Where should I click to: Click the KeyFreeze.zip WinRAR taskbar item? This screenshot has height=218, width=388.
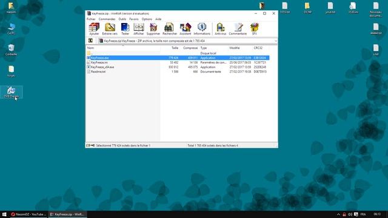(x=67, y=214)
